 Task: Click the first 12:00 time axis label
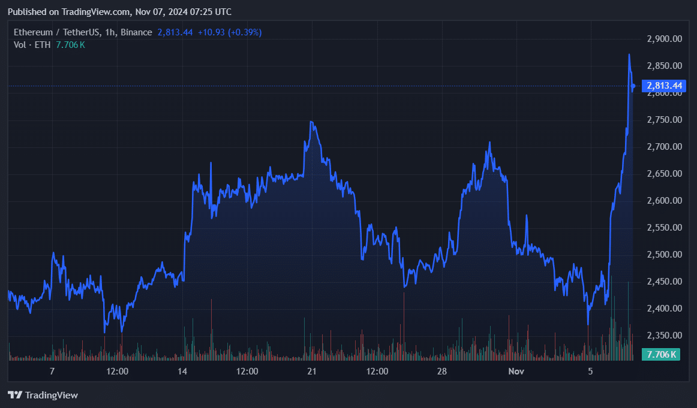[x=117, y=371]
